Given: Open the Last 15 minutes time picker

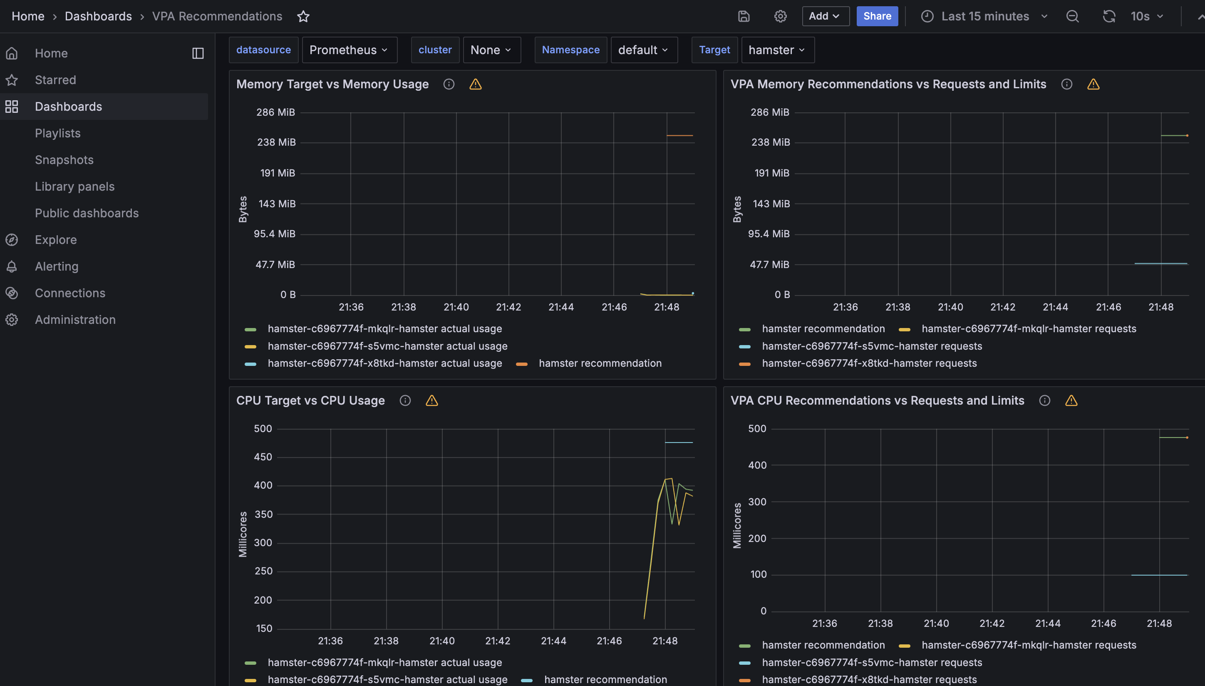Looking at the screenshot, I should point(984,17).
